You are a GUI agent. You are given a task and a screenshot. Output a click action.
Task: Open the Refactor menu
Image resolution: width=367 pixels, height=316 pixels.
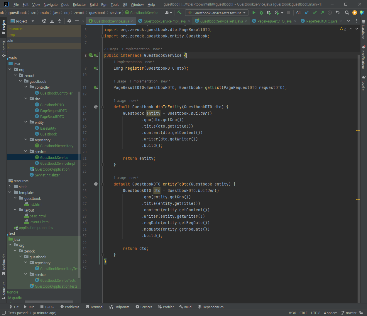(x=80, y=4)
